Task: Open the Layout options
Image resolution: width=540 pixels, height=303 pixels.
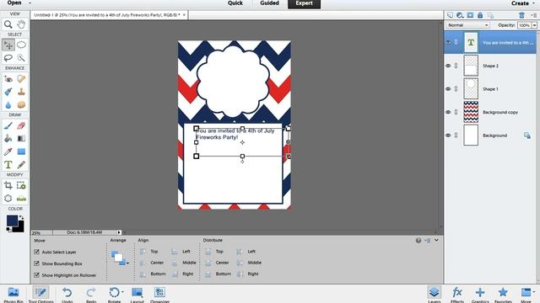Action: pyautogui.click(x=137, y=295)
